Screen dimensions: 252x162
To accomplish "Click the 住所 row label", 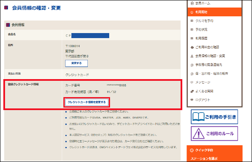I will (10, 45).
